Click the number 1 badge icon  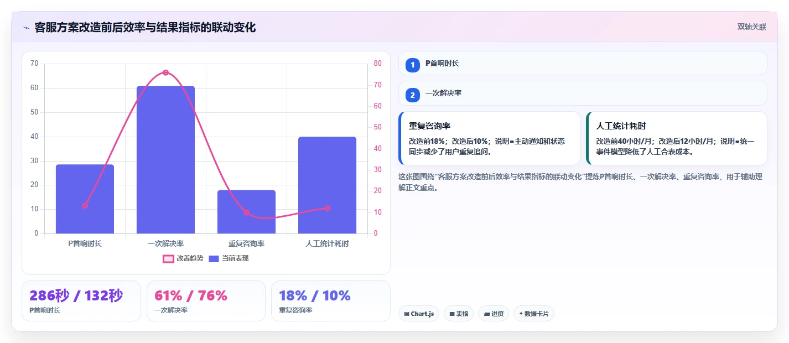tap(412, 65)
